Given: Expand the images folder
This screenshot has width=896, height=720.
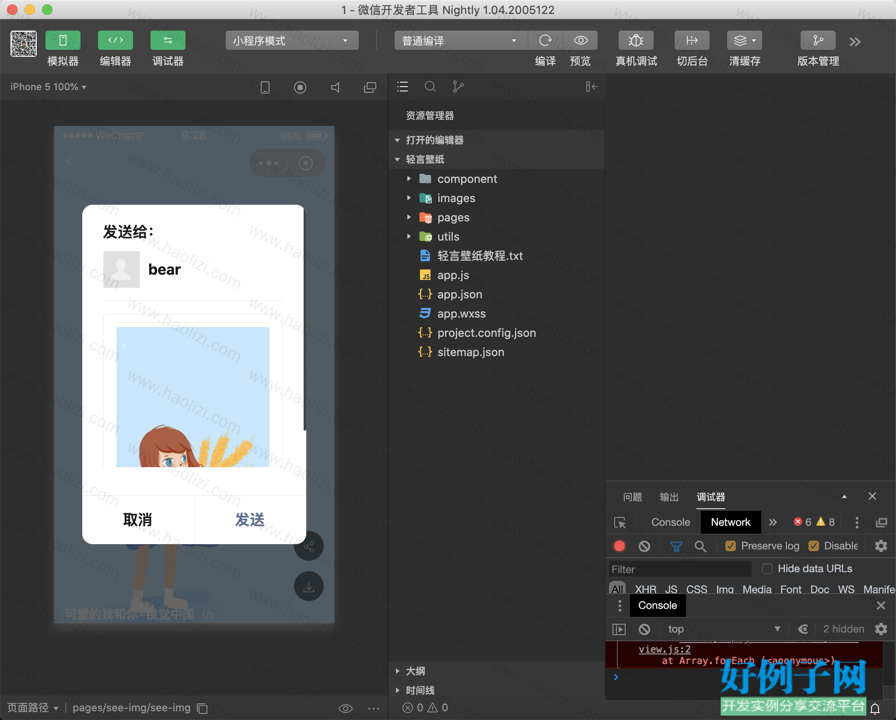Looking at the screenshot, I should [497, 198].
